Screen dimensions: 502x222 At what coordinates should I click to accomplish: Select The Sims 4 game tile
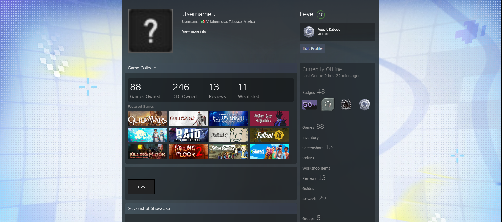click(x=270, y=151)
